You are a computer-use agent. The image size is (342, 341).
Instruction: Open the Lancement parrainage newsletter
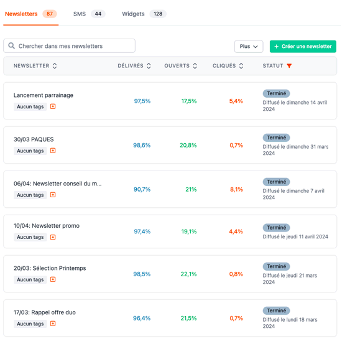pos(44,95)
